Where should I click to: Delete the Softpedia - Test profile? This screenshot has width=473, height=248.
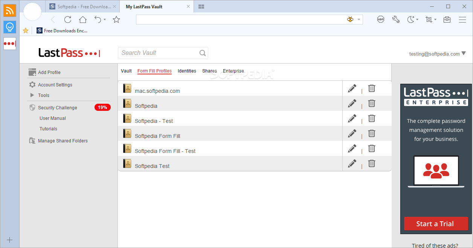tap(372, 118)
